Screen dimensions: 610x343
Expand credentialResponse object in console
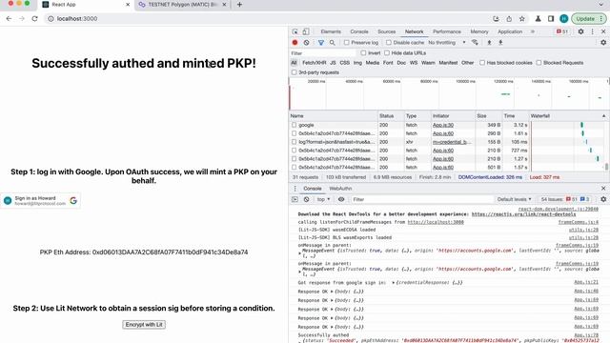click(x=394, y=283)
